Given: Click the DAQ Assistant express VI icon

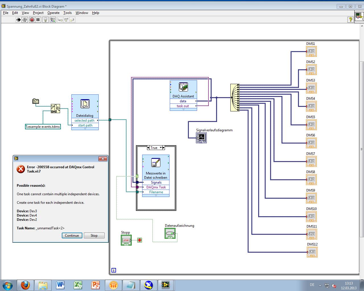Looking at the screenshot, I should [x=183, y=87].
